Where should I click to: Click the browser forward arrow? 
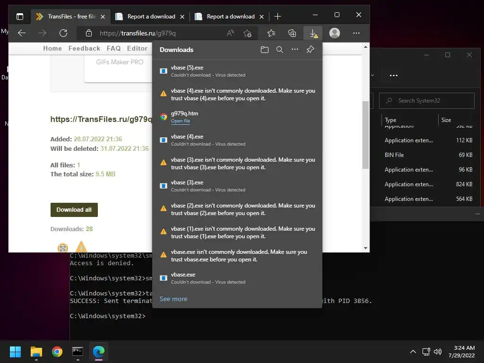pyautogui.click(x=42, y=33)
